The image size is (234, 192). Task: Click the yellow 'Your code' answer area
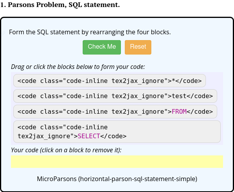[117, 162]
